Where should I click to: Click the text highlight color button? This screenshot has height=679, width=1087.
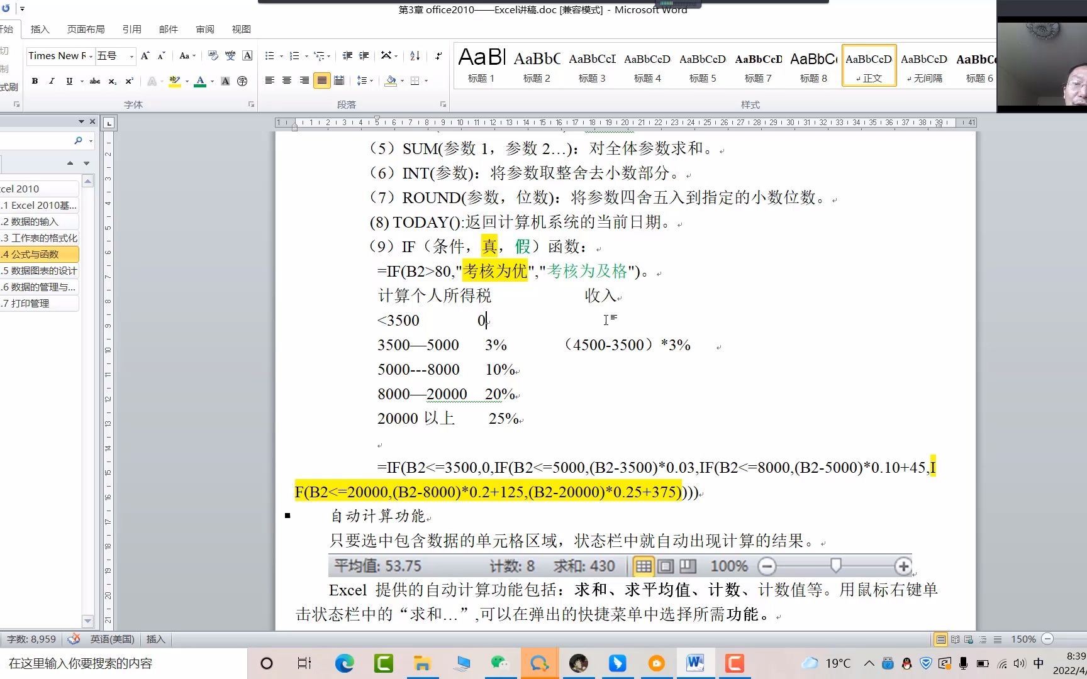pyautogui.click(x=175, y=81)
